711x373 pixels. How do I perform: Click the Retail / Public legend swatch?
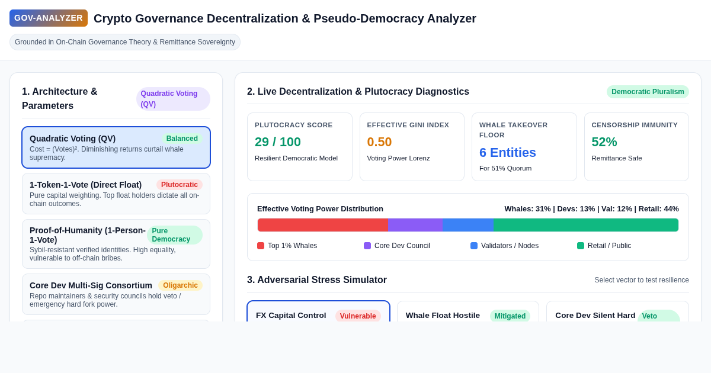point(581,246)
